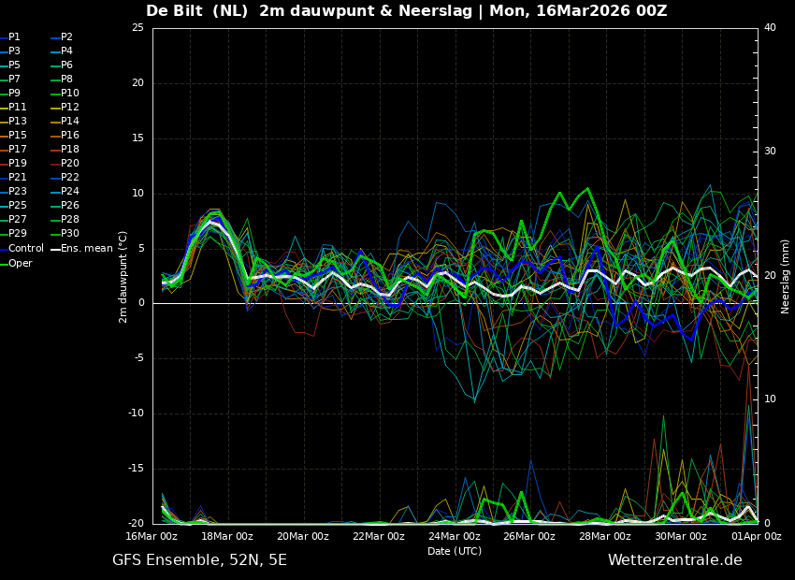Click the 25 dew point axis value
The height and width of the screenshot is (580, 795).
pos(137,27)
